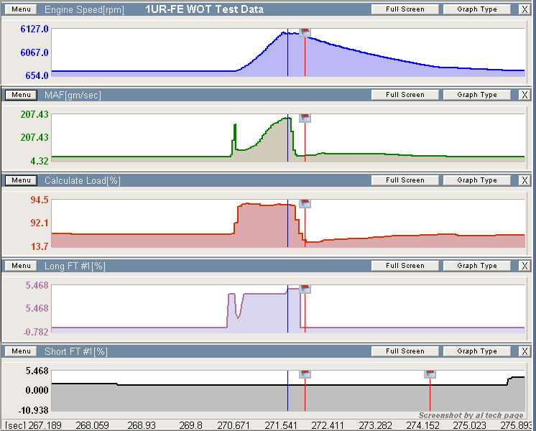Click the flag marker on MAF graph
This screenshot has width=536, height=431.
coord(305,118)
